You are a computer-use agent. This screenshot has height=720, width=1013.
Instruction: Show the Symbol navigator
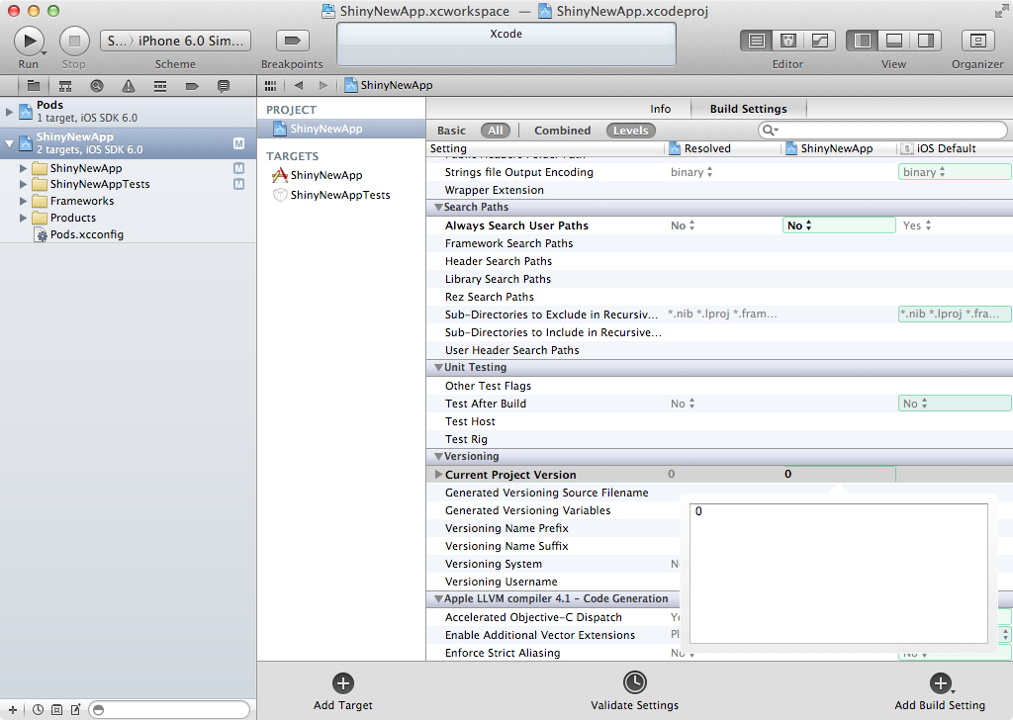click(65, 86)
